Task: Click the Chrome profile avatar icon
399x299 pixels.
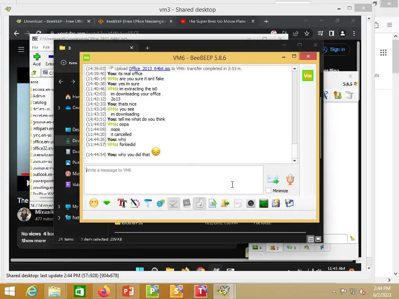Action: pos(343,33)
